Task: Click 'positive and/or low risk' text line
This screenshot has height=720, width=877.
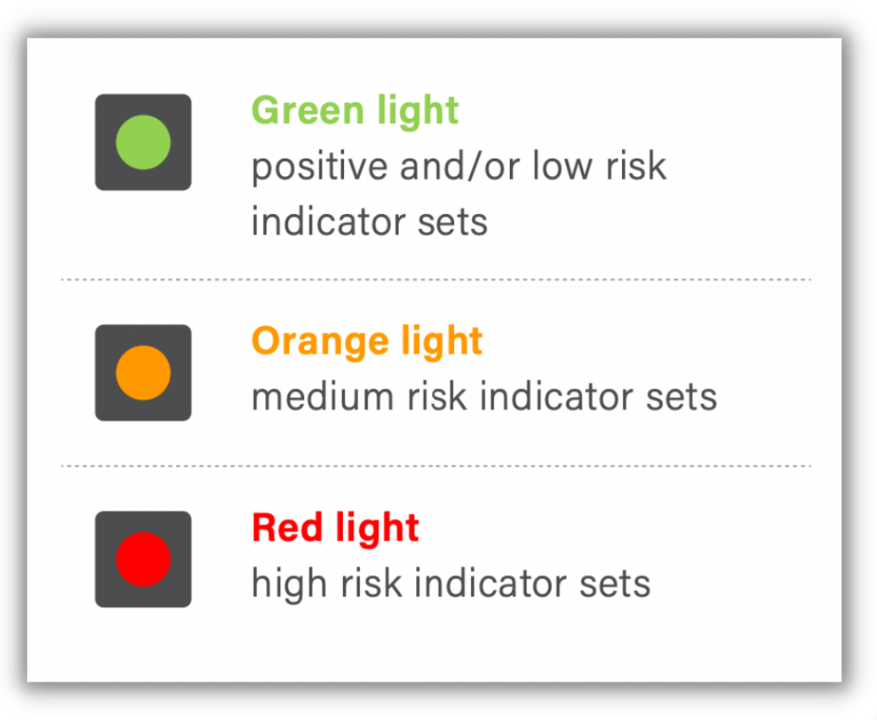Action: [459, 168]
